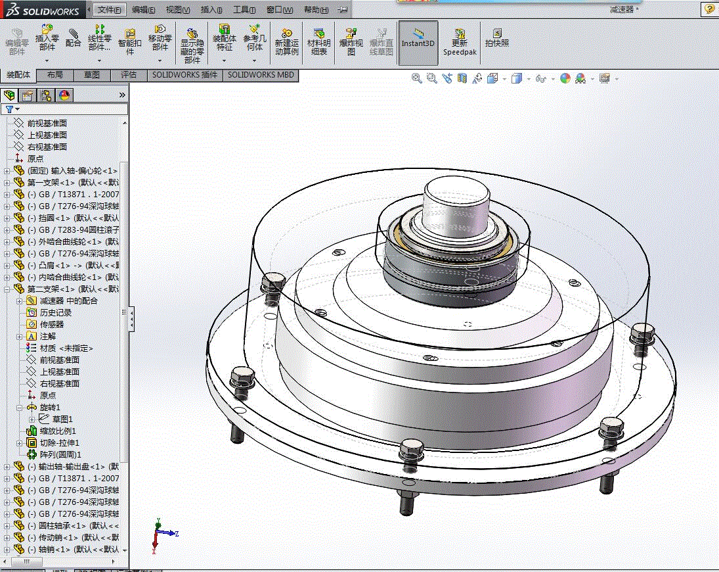Click the 拍快照 snapshot icon

pyautogui.click(x=497, y=38)
